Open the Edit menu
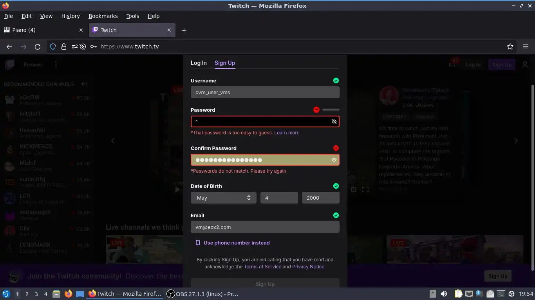The height and width of the screenshot is (300, 535). point(27,16)
